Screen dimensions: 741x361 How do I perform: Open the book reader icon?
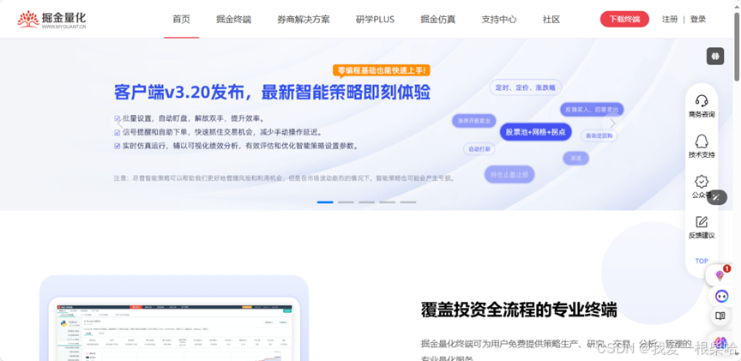pyautogui.click(x=720, y=316)
